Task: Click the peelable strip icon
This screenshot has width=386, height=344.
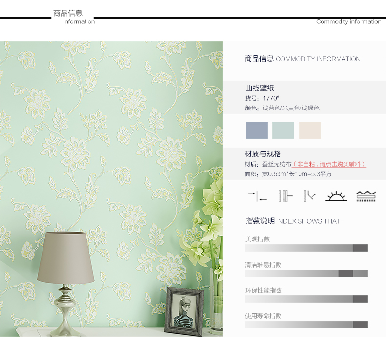Action: click(309, 196)
